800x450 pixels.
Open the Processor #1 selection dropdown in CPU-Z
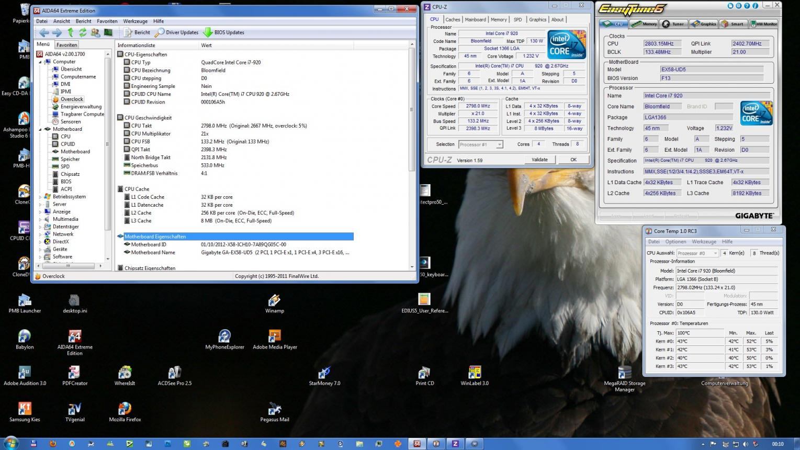[480, 144]
